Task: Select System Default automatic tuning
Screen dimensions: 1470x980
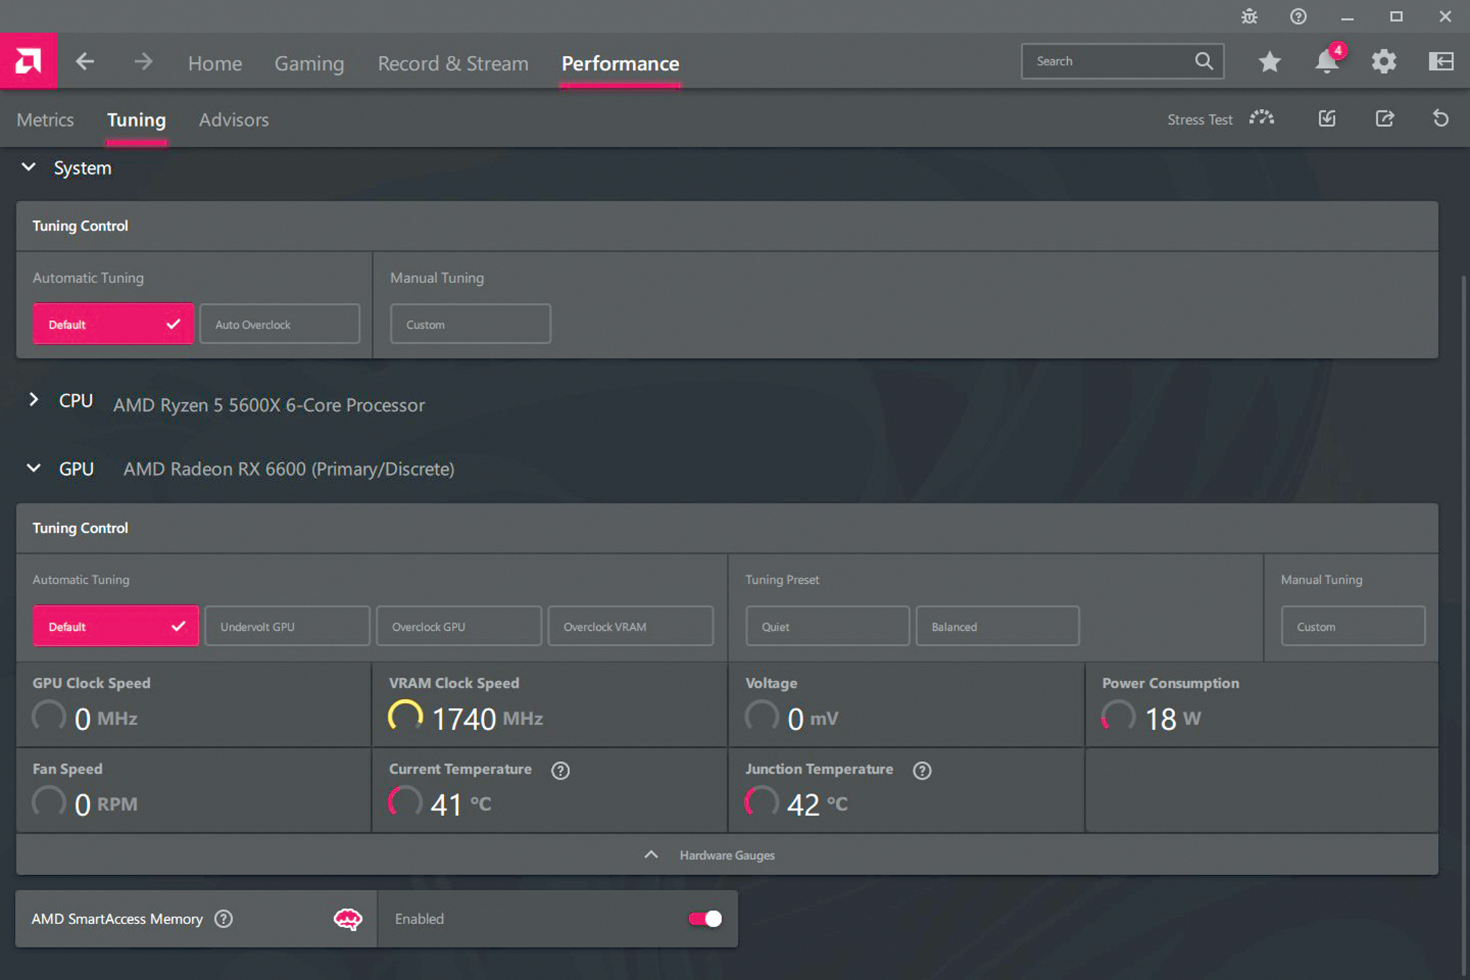Action: pyautogui.click(x=113, y=324)
